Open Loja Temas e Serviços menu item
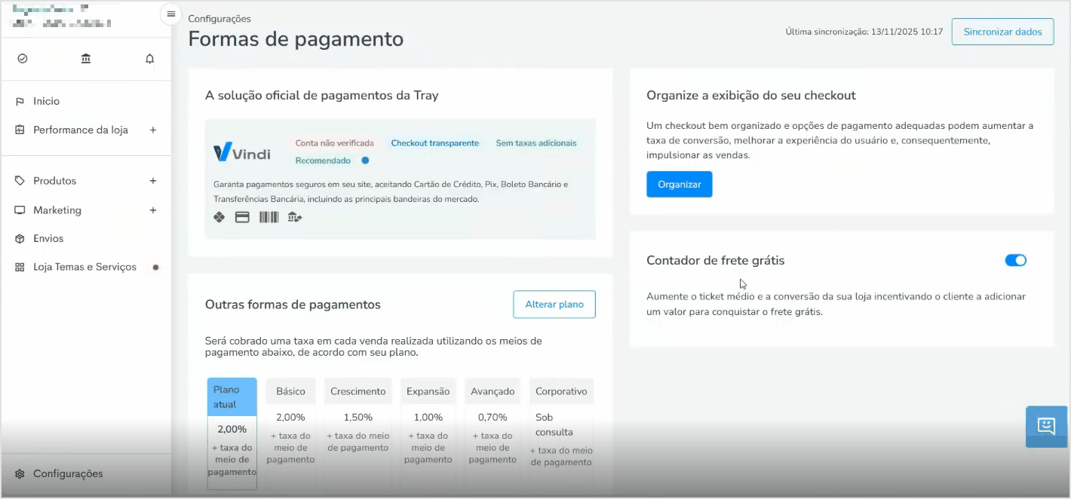Viewport: 1071px width, 499px height. pos(86,267)
